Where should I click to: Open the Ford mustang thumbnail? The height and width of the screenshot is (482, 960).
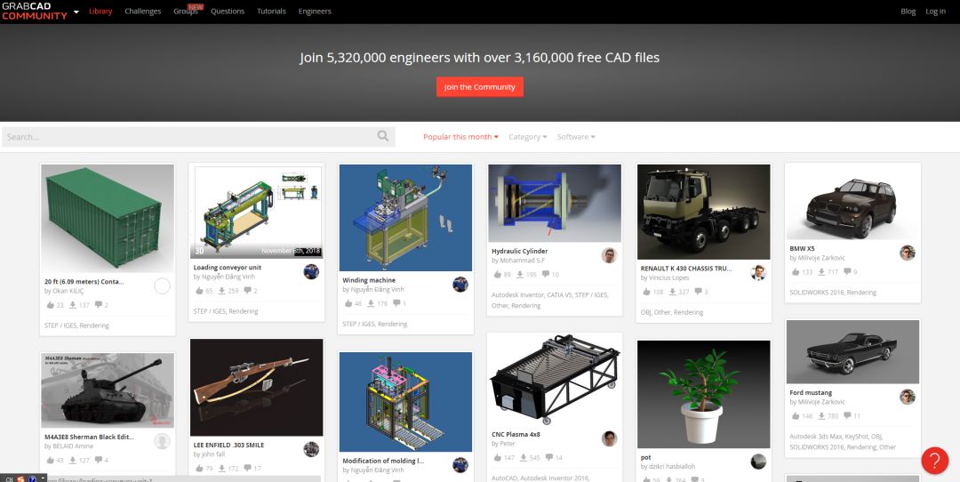click(852, 351)
